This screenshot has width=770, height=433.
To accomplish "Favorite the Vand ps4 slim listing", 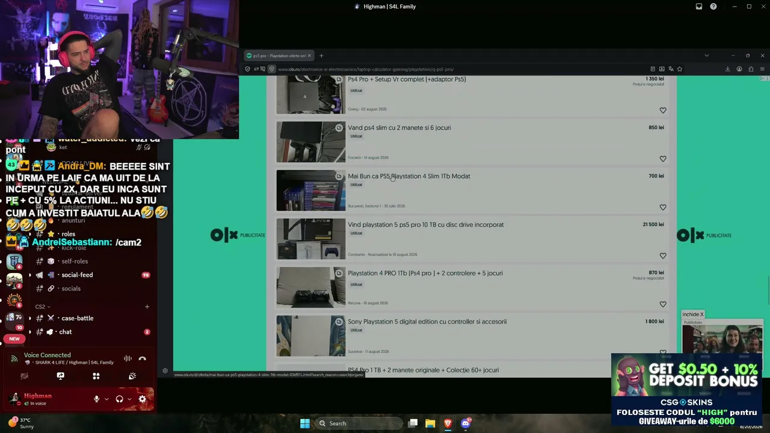I will (x=663, y=159).
